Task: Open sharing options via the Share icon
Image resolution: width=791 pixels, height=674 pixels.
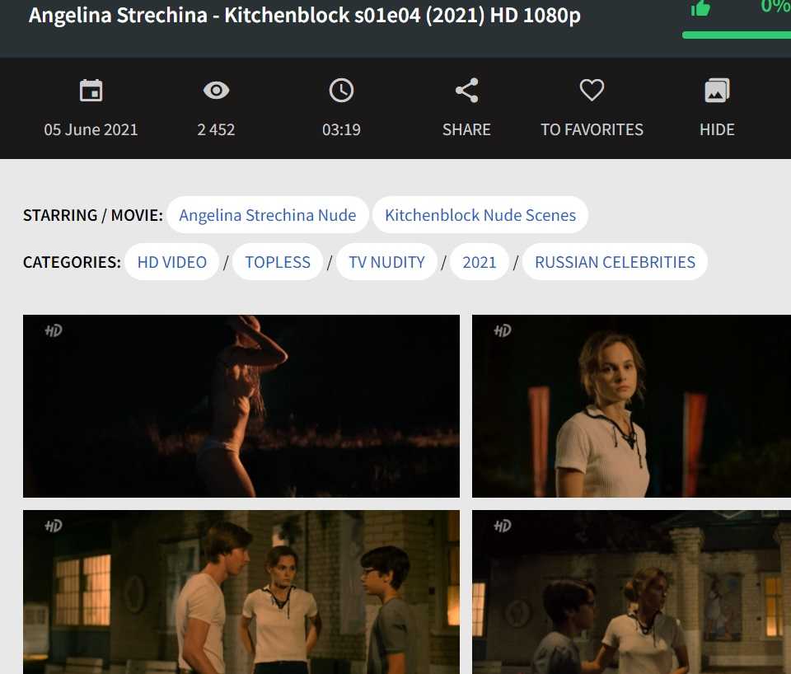Action: (x=466, y=91)
